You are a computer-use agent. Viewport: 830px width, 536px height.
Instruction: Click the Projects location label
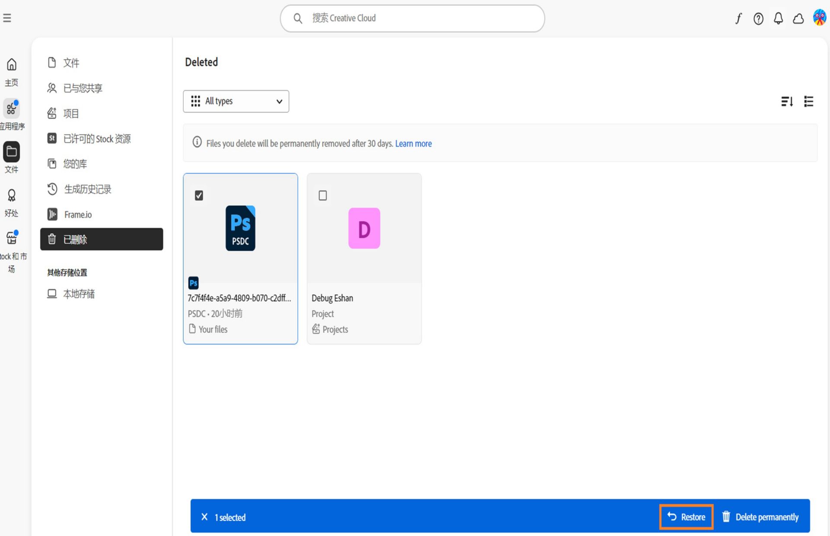335,329
